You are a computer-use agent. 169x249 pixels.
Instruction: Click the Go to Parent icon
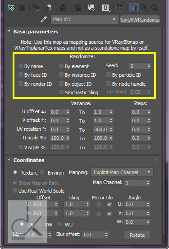tap(144, 8)
